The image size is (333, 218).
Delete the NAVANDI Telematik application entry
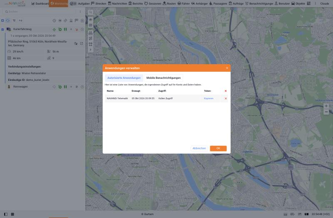tap(226, 98)
